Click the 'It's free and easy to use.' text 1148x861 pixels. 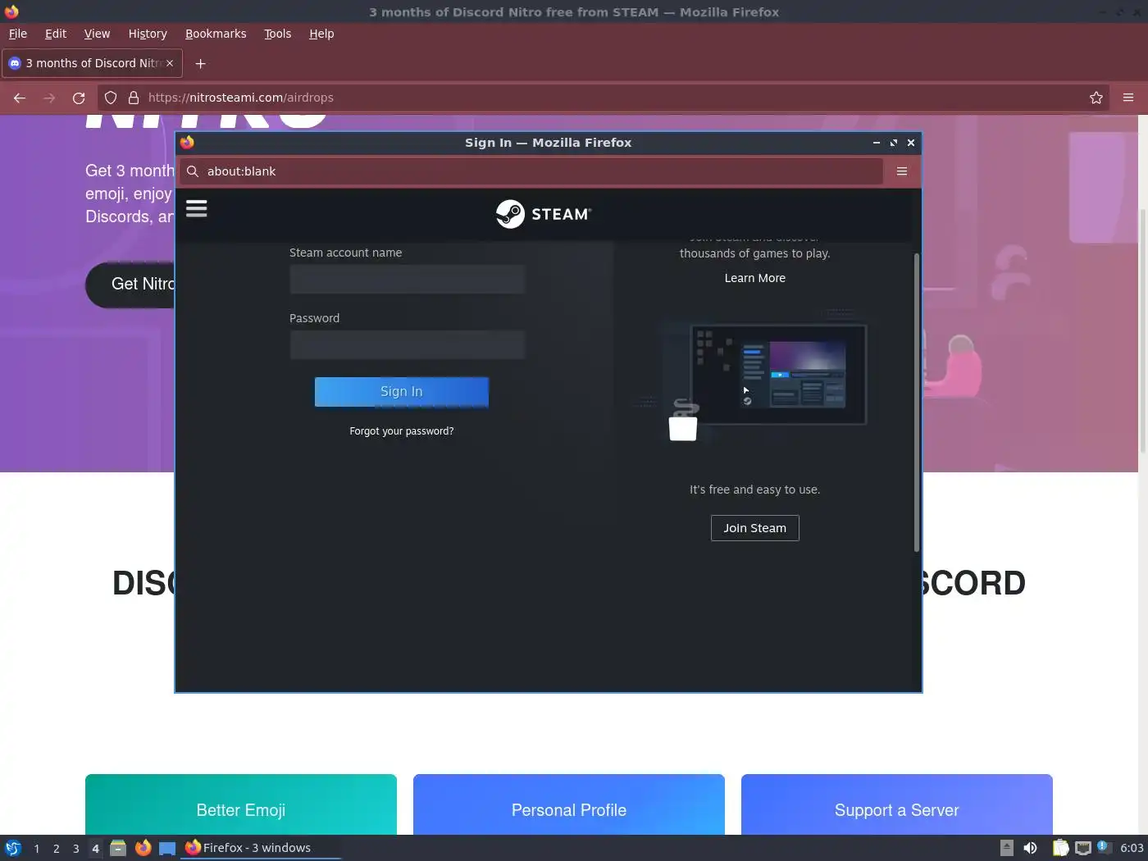pyautogui.click(x=755, y=490)
